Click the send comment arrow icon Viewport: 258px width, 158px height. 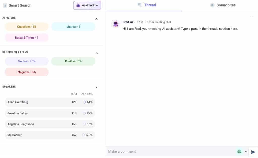(x=253, y=152)
